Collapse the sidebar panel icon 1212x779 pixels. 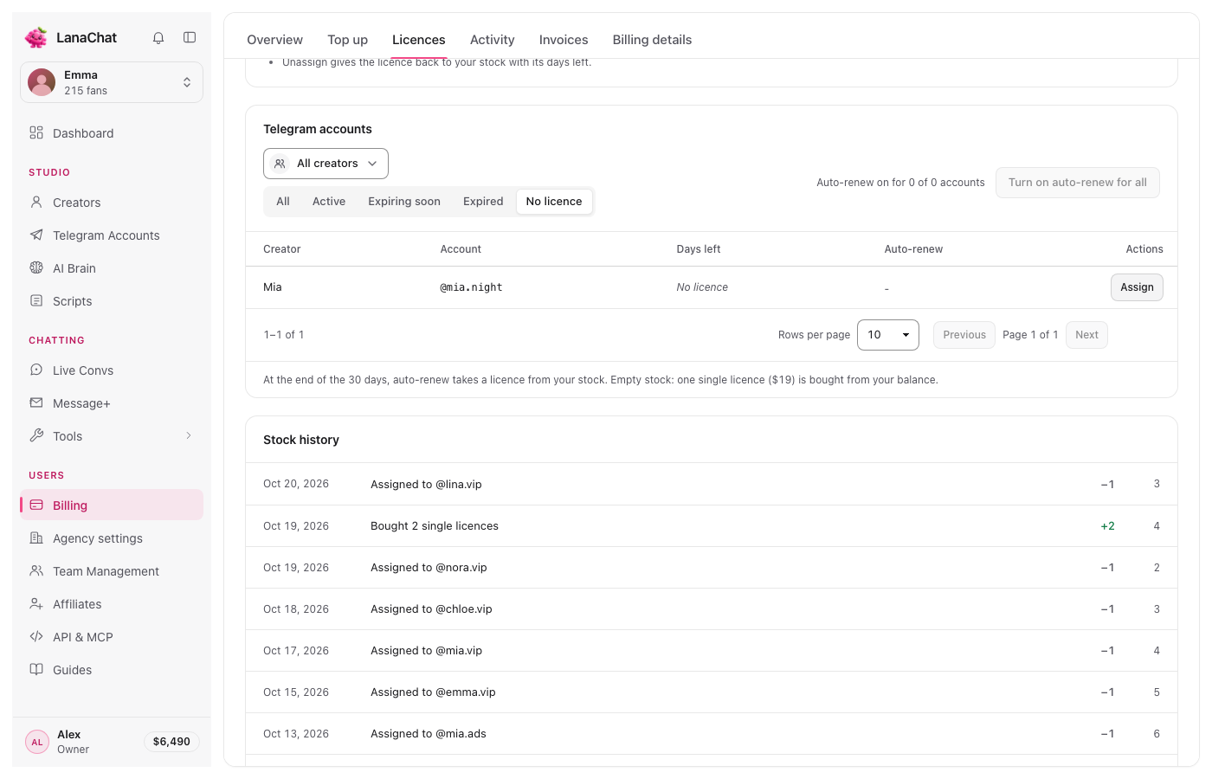(190, 37)
